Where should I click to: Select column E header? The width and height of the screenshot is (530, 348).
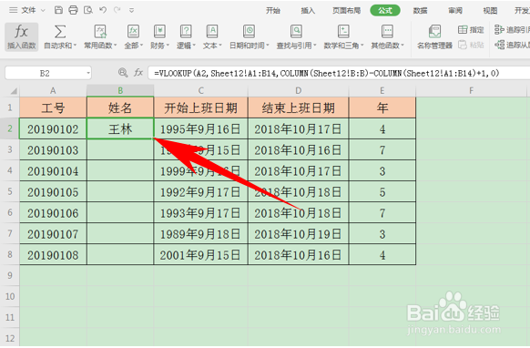(382, 90)
